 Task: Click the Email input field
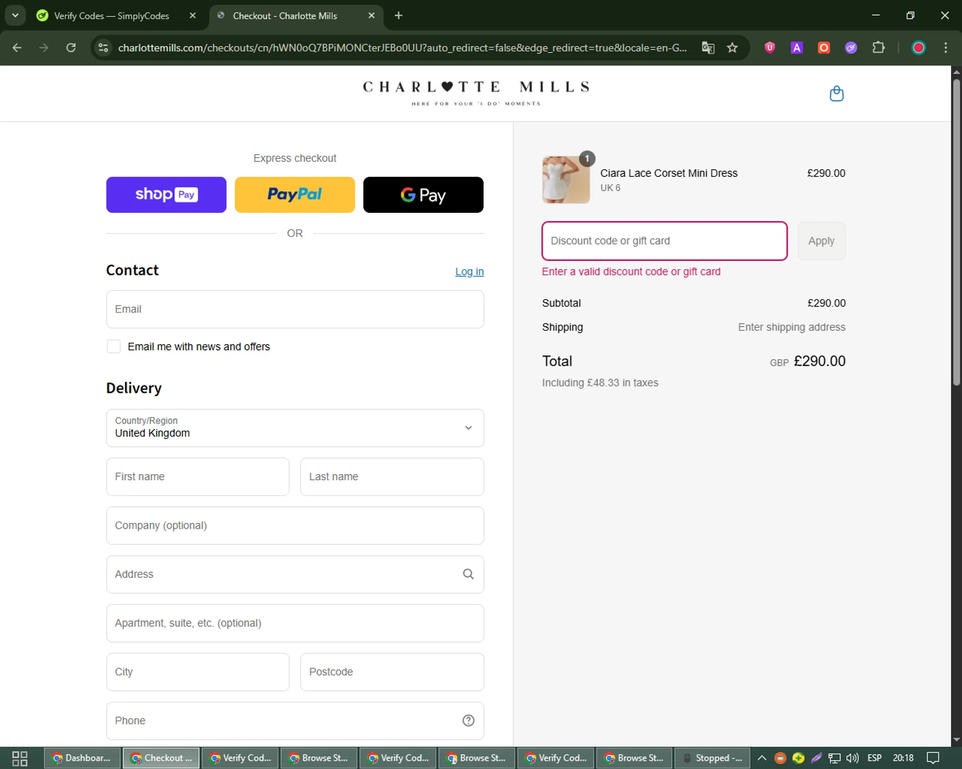point(295,310)
